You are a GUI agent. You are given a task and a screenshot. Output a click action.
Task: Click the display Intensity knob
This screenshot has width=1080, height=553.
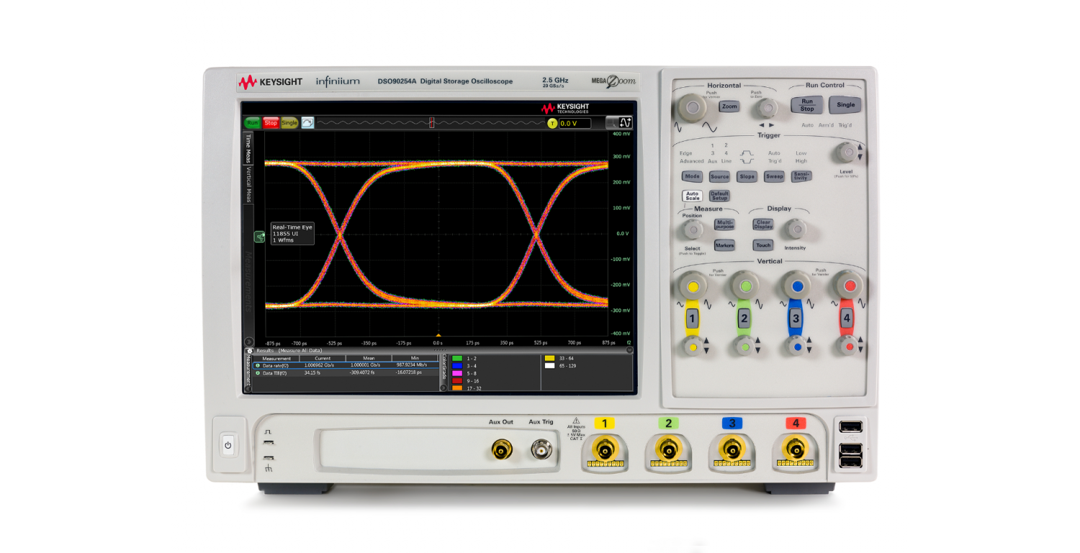(x=796, y=229)
